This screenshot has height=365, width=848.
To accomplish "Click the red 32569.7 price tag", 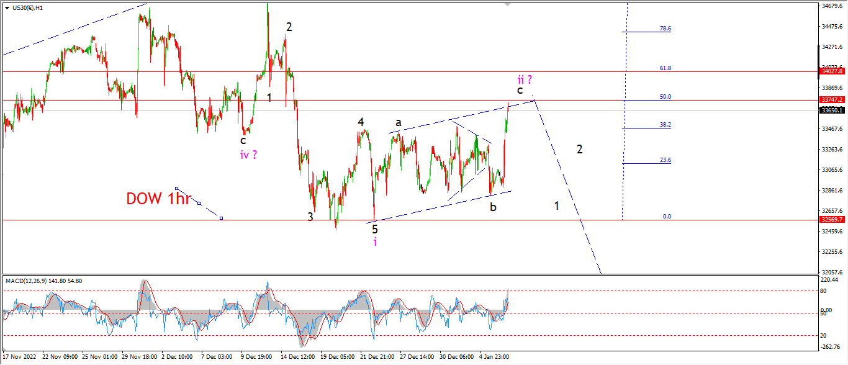I will (831, 220).
